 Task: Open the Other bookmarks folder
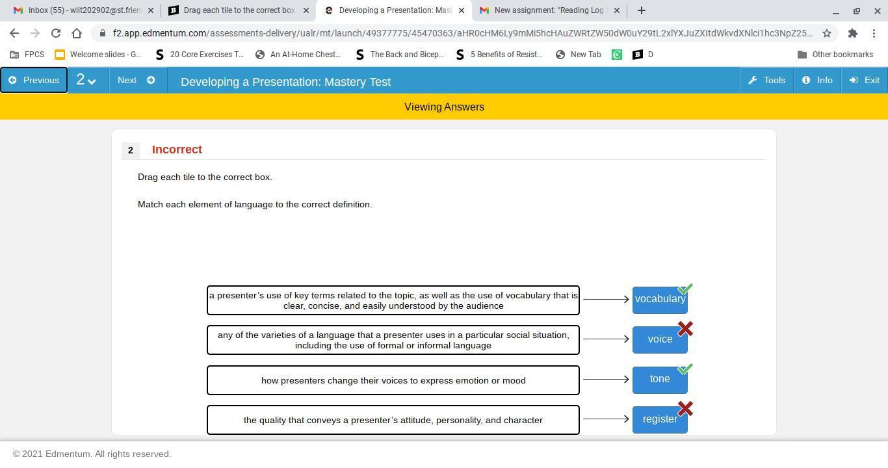tap(835, 55)
